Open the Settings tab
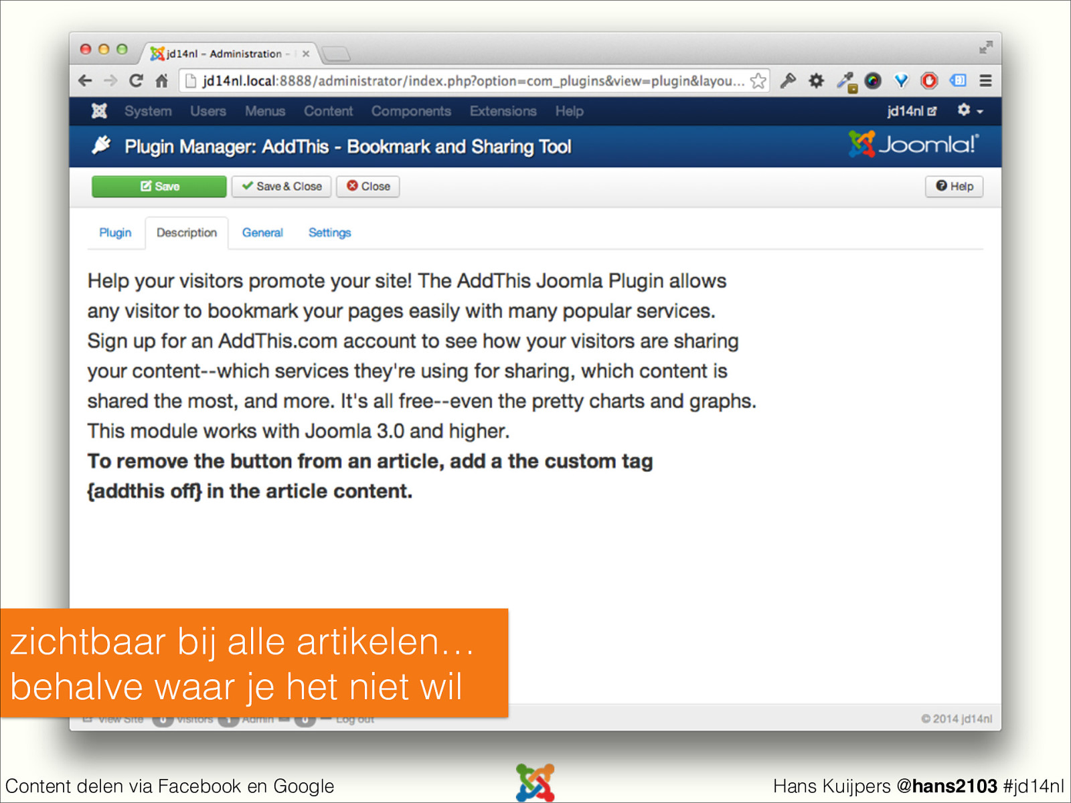Image resolution: width=1071 pixels, height=803 pixels. tap(329, 233)
